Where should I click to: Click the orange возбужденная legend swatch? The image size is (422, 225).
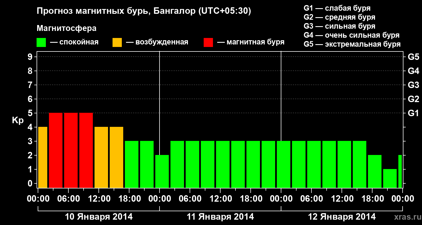(x=117, y=42)
